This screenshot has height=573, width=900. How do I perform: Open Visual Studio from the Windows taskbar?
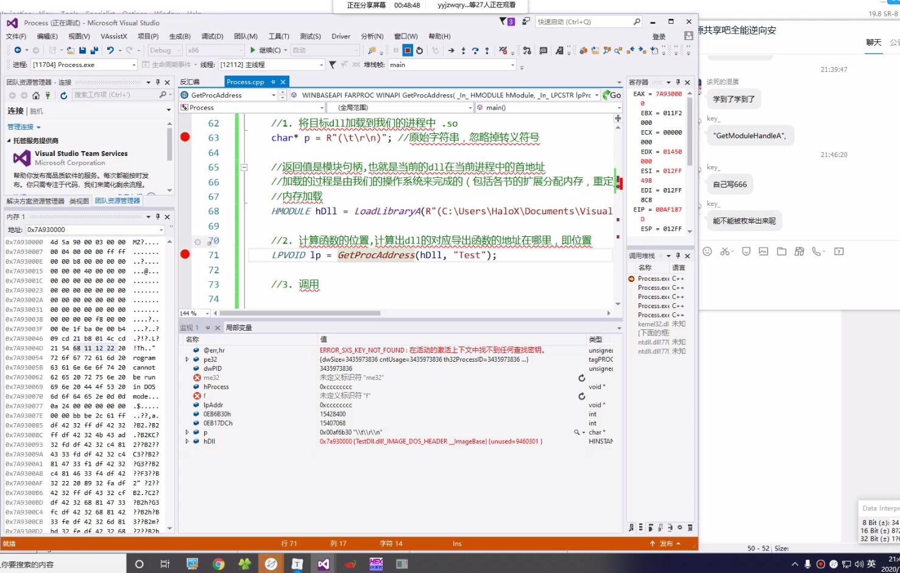[x=323, y=564]
